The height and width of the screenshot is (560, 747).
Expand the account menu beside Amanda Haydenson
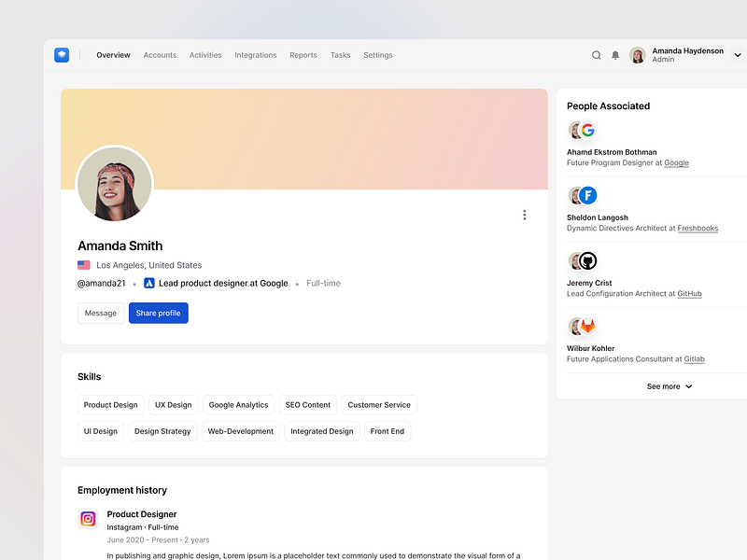pos(737,55)
